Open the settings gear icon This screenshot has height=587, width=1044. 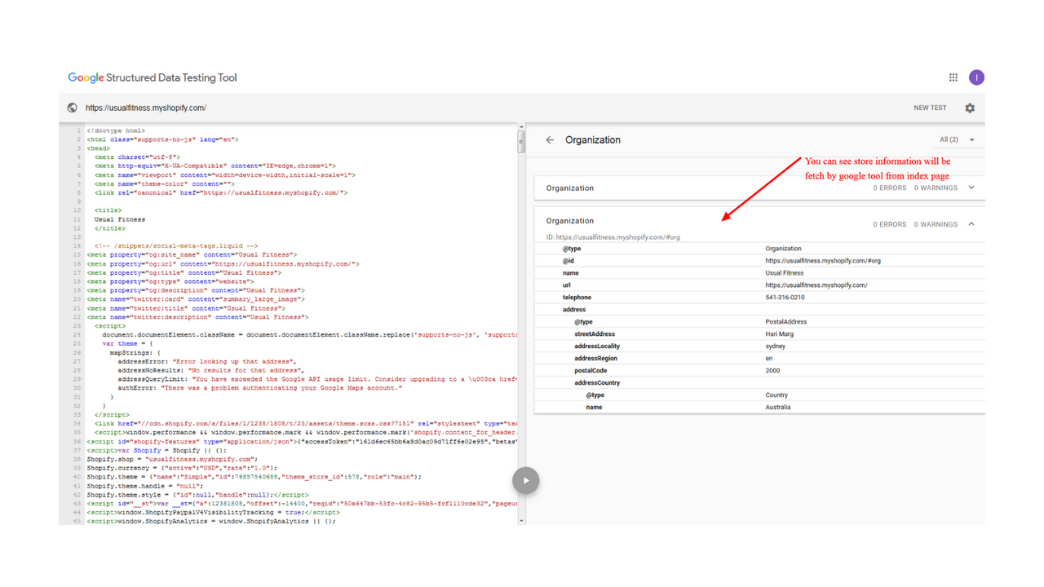970,108
